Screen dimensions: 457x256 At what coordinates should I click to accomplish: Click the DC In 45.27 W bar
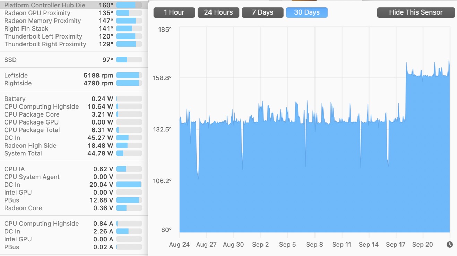click(129, 138)
